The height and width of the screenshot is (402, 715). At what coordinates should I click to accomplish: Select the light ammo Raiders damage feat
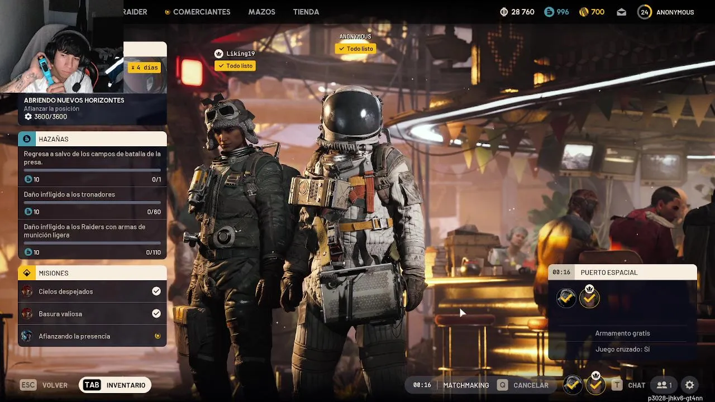click(92, 240)
